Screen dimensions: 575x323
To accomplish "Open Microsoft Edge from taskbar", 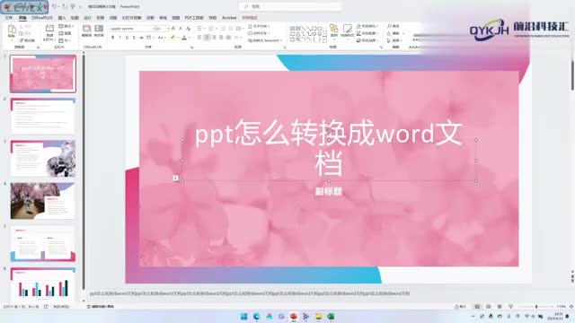I will coord(256,317).
